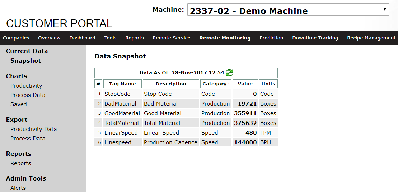Click the Current Data section heading

(27, 51)
